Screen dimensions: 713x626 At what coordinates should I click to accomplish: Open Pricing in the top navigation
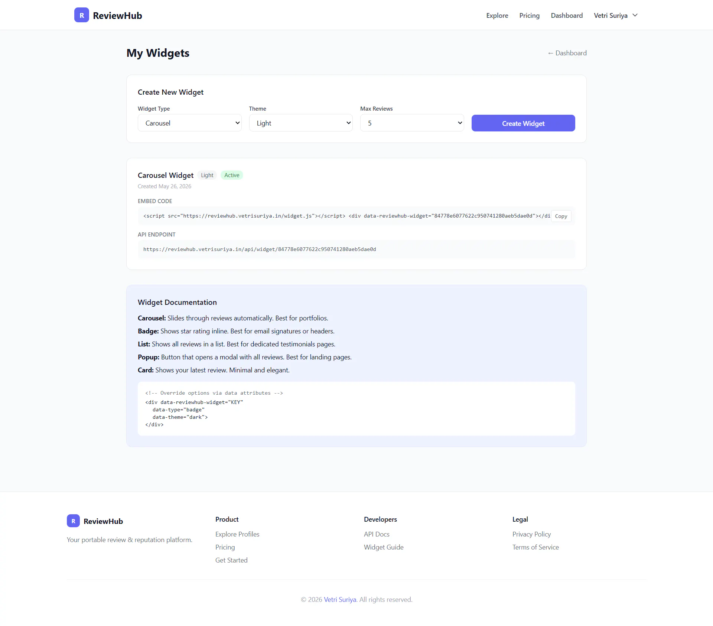point(529,15)
